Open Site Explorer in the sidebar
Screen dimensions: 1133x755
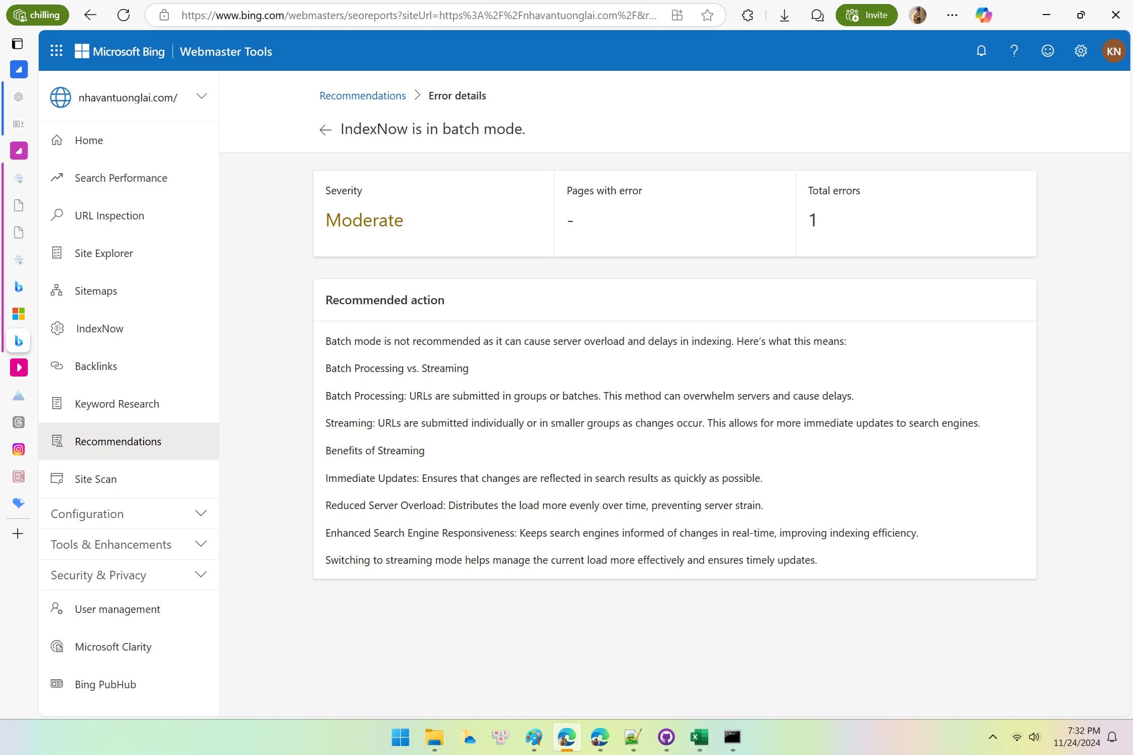click(x=129, y=253)
